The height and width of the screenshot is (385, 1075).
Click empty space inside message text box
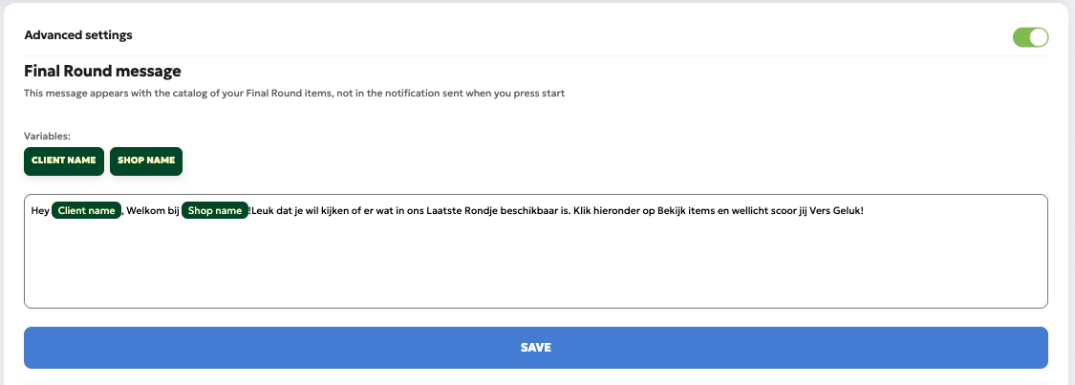(x=535, y=267)
